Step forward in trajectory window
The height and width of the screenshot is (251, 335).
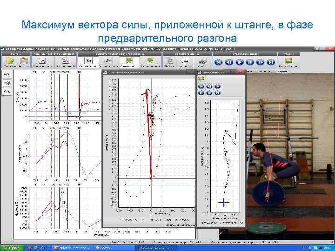[209, 92]
